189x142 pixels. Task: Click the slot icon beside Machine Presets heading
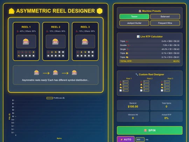(x=140, y=11)
